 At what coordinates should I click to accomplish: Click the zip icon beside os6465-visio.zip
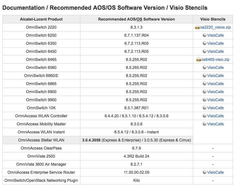pos(199,60)
